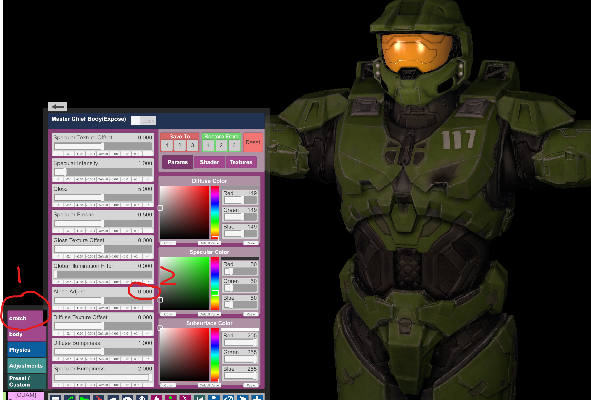This screenshot has height=400, width=591.
Task: Click the green refresh arrow toolbar icon
Action: (70, 397)
